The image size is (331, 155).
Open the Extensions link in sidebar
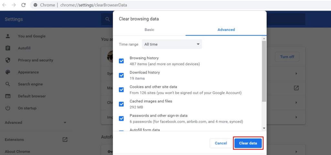[x=14, y=139]
